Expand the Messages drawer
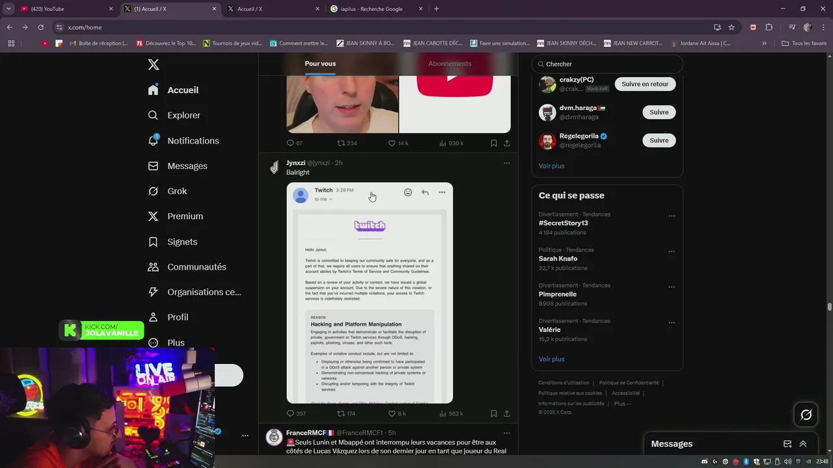Screen dimensions: 833x468 click(803, 444)
